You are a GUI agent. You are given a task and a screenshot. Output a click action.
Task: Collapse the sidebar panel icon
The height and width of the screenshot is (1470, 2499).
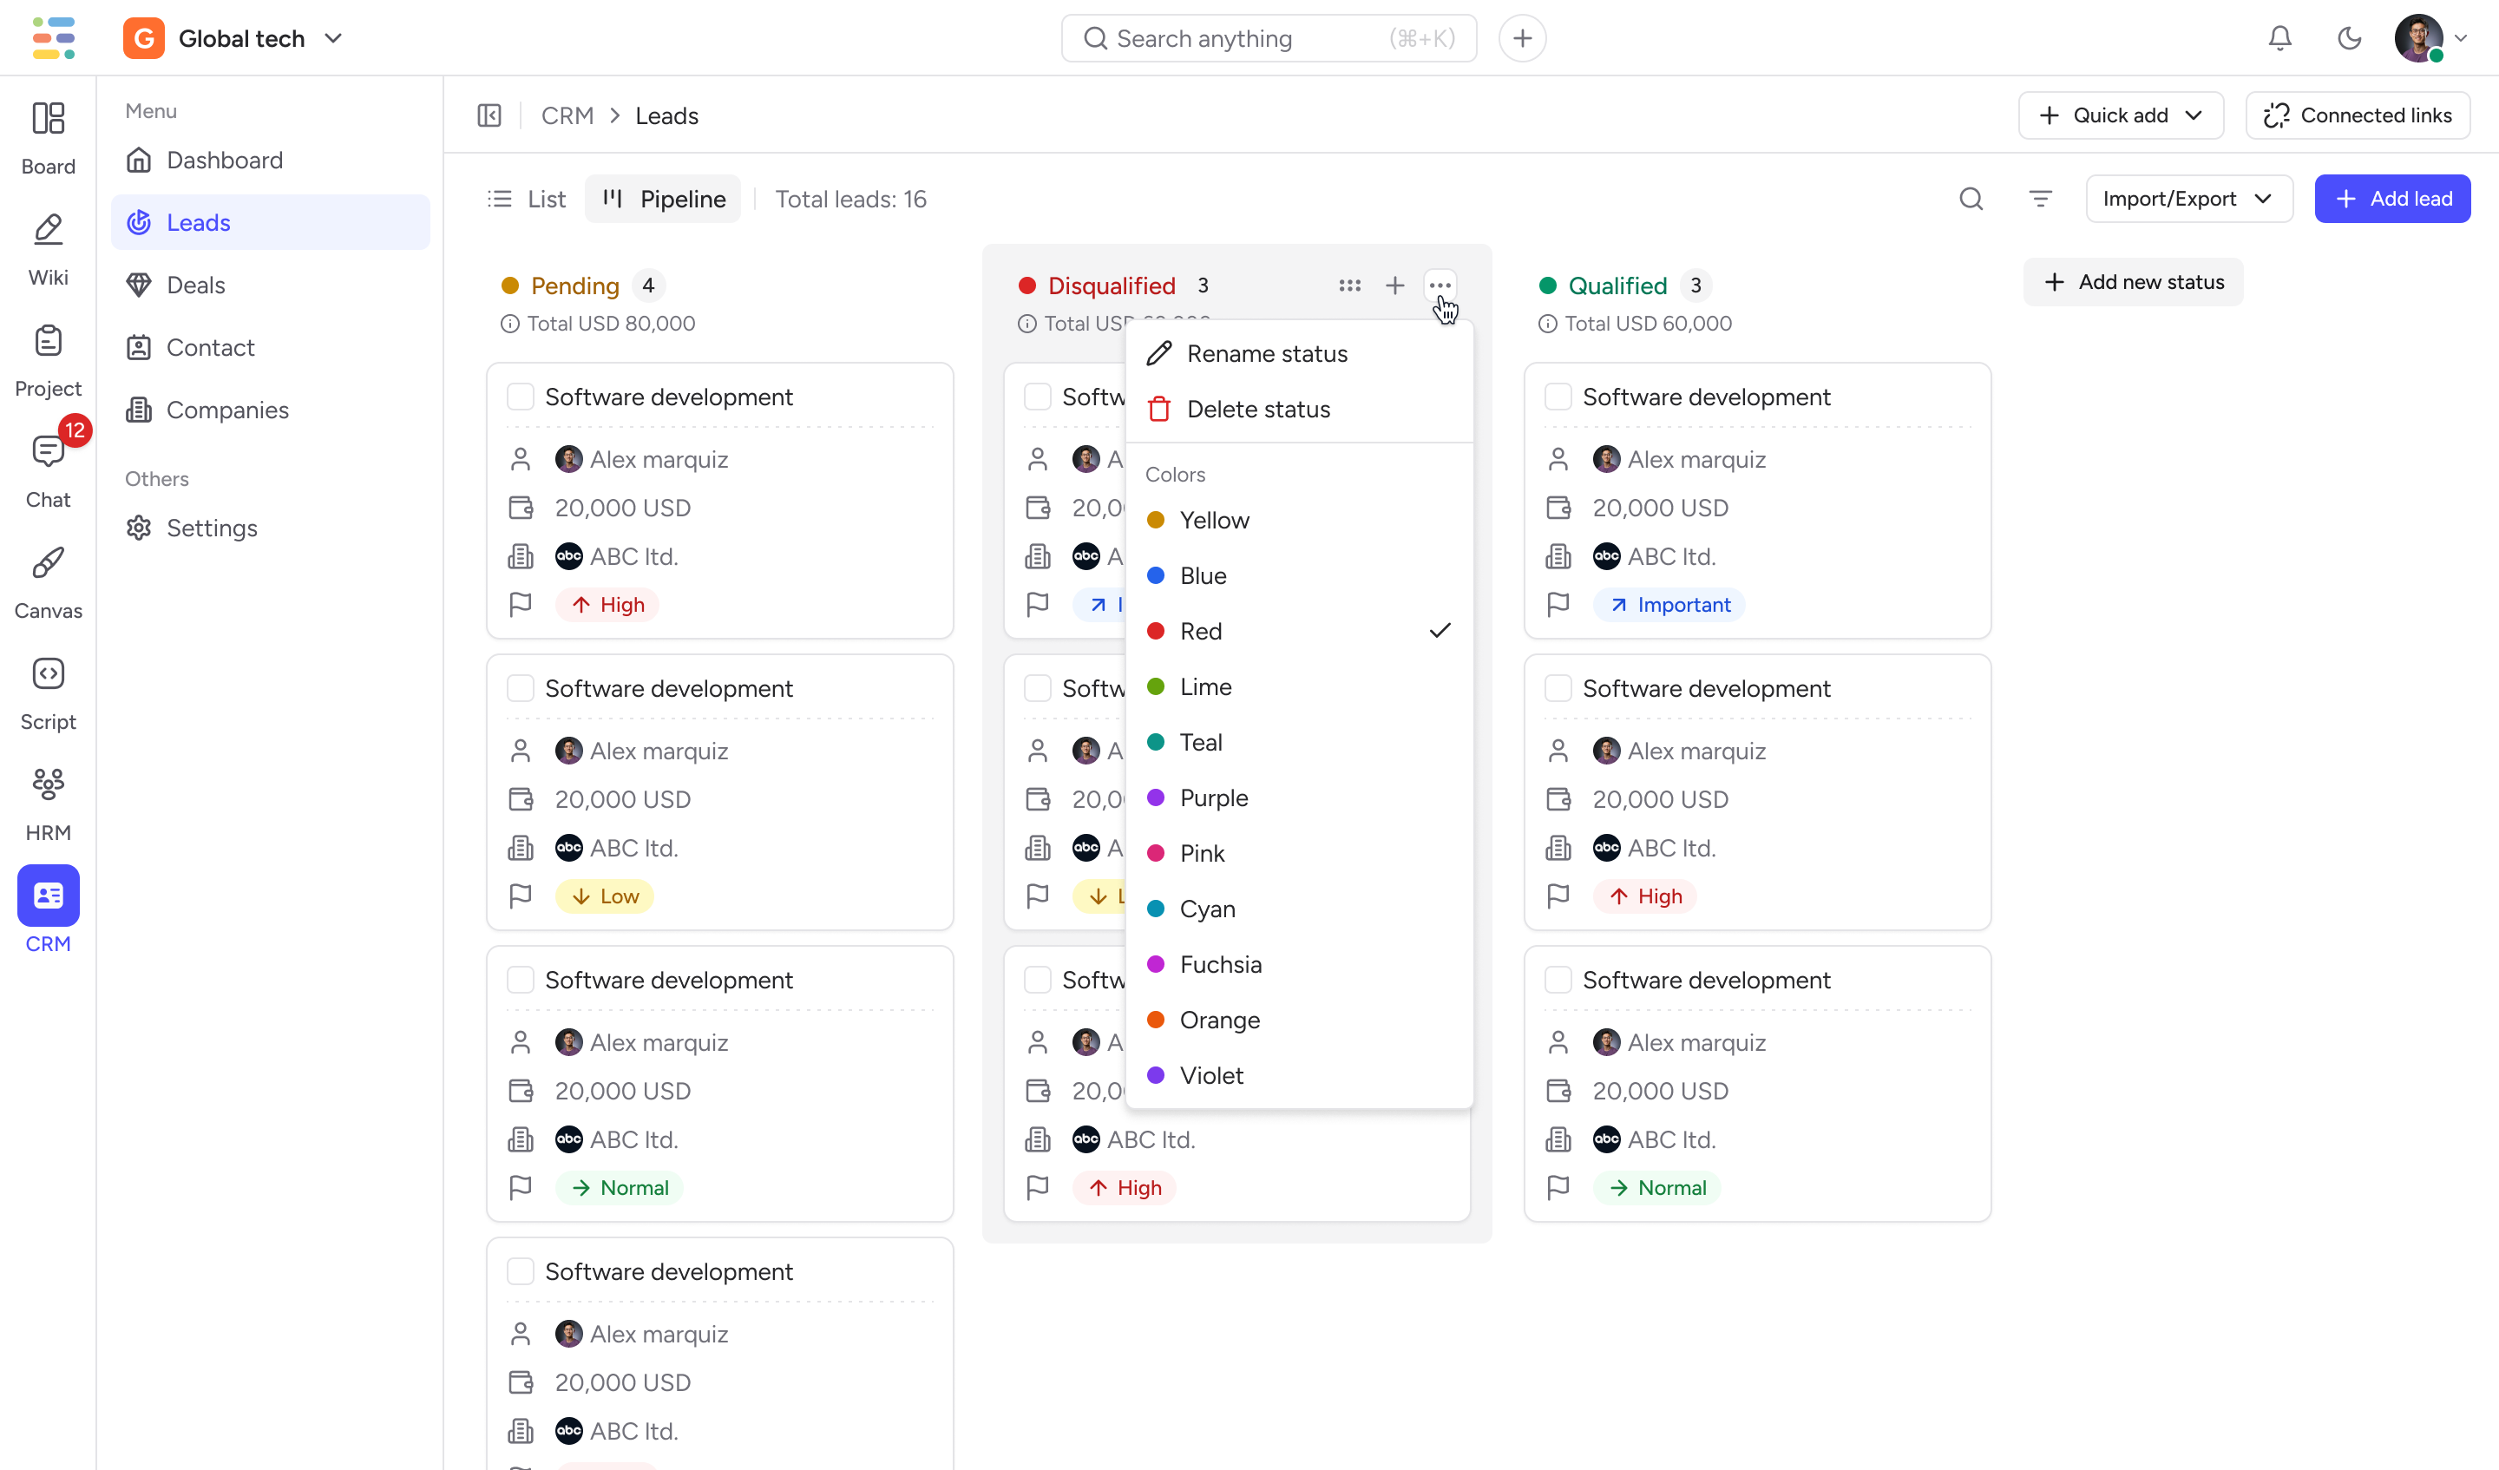[489, 116]
